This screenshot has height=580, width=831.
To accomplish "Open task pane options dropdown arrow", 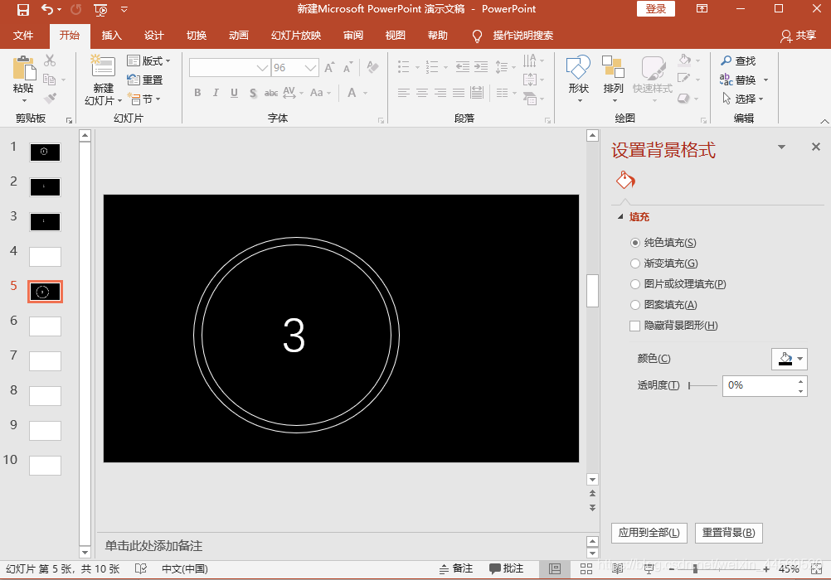I will pyautogui.click(x=781, y=147).
